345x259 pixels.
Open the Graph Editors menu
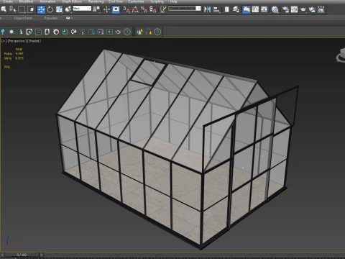72,1
